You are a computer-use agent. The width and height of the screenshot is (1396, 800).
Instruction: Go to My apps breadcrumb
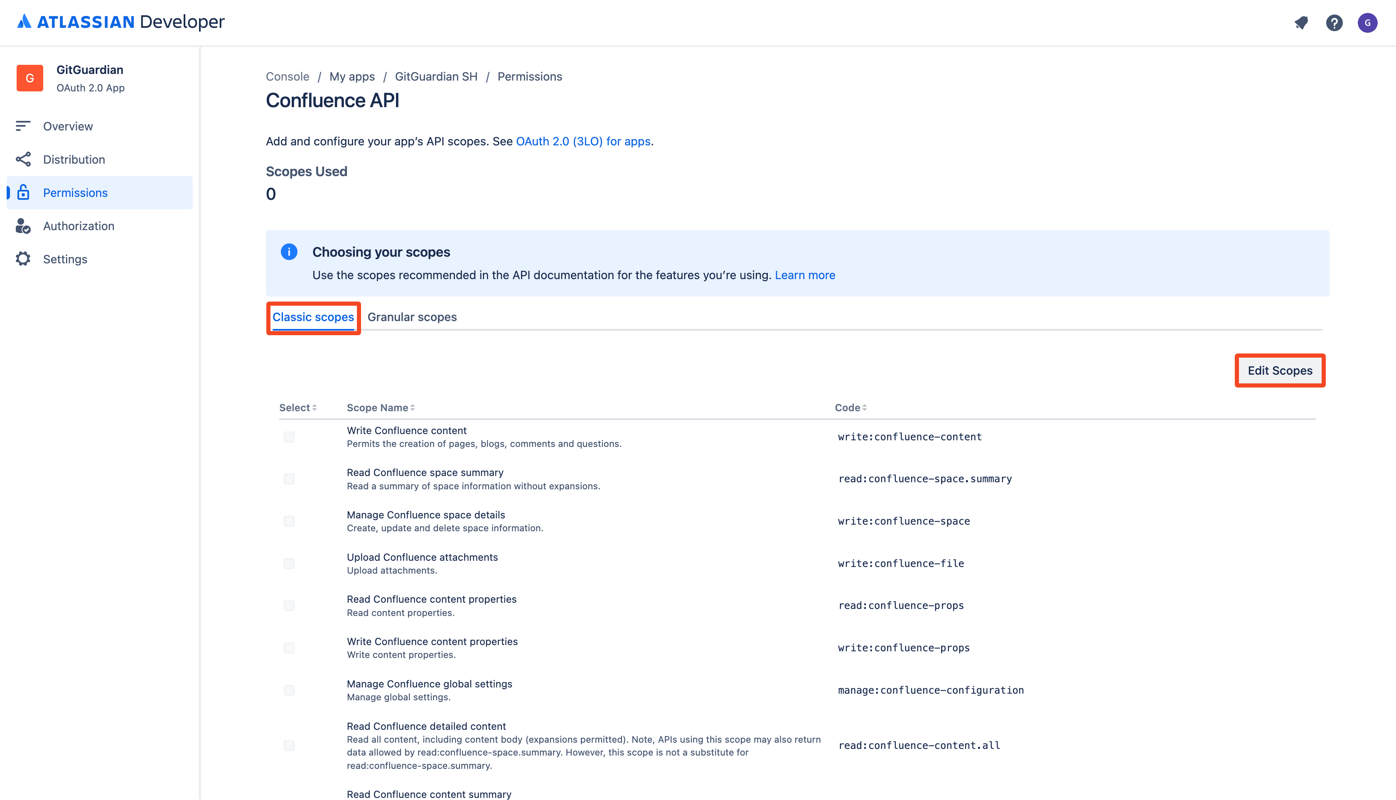tap(352, 76)
